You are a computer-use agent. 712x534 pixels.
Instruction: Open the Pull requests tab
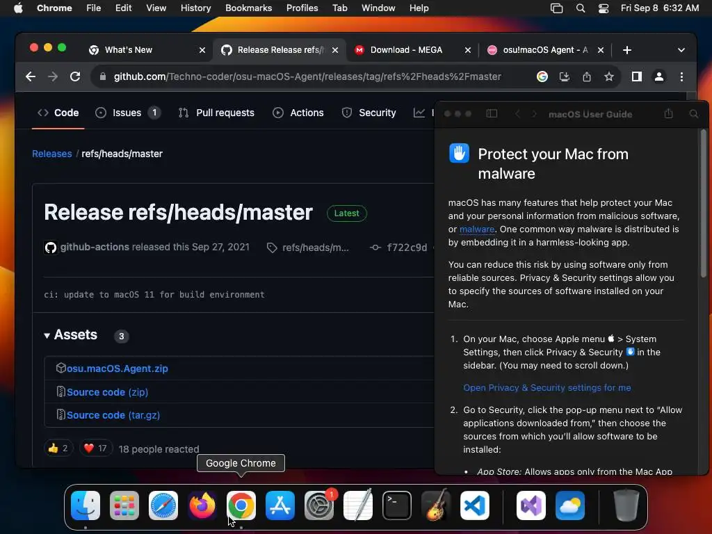pos(216,113)
